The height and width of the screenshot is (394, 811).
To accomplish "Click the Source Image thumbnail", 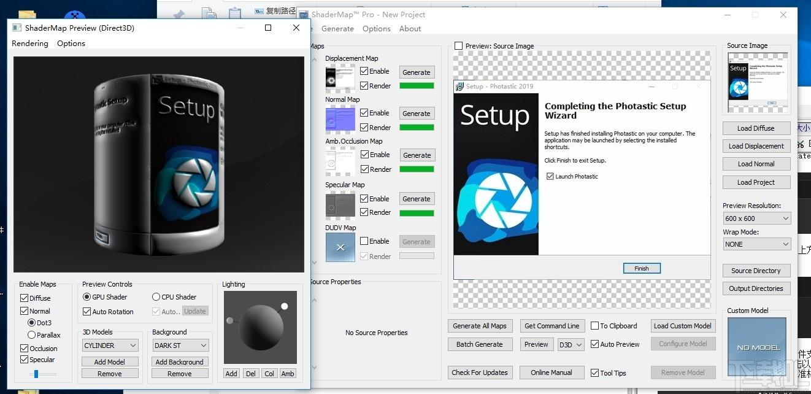I will click(756, 83).
